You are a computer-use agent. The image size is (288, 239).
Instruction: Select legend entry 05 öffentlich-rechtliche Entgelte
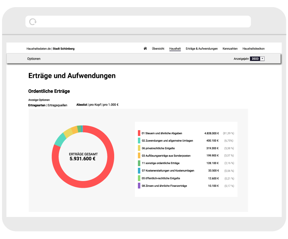161,178
